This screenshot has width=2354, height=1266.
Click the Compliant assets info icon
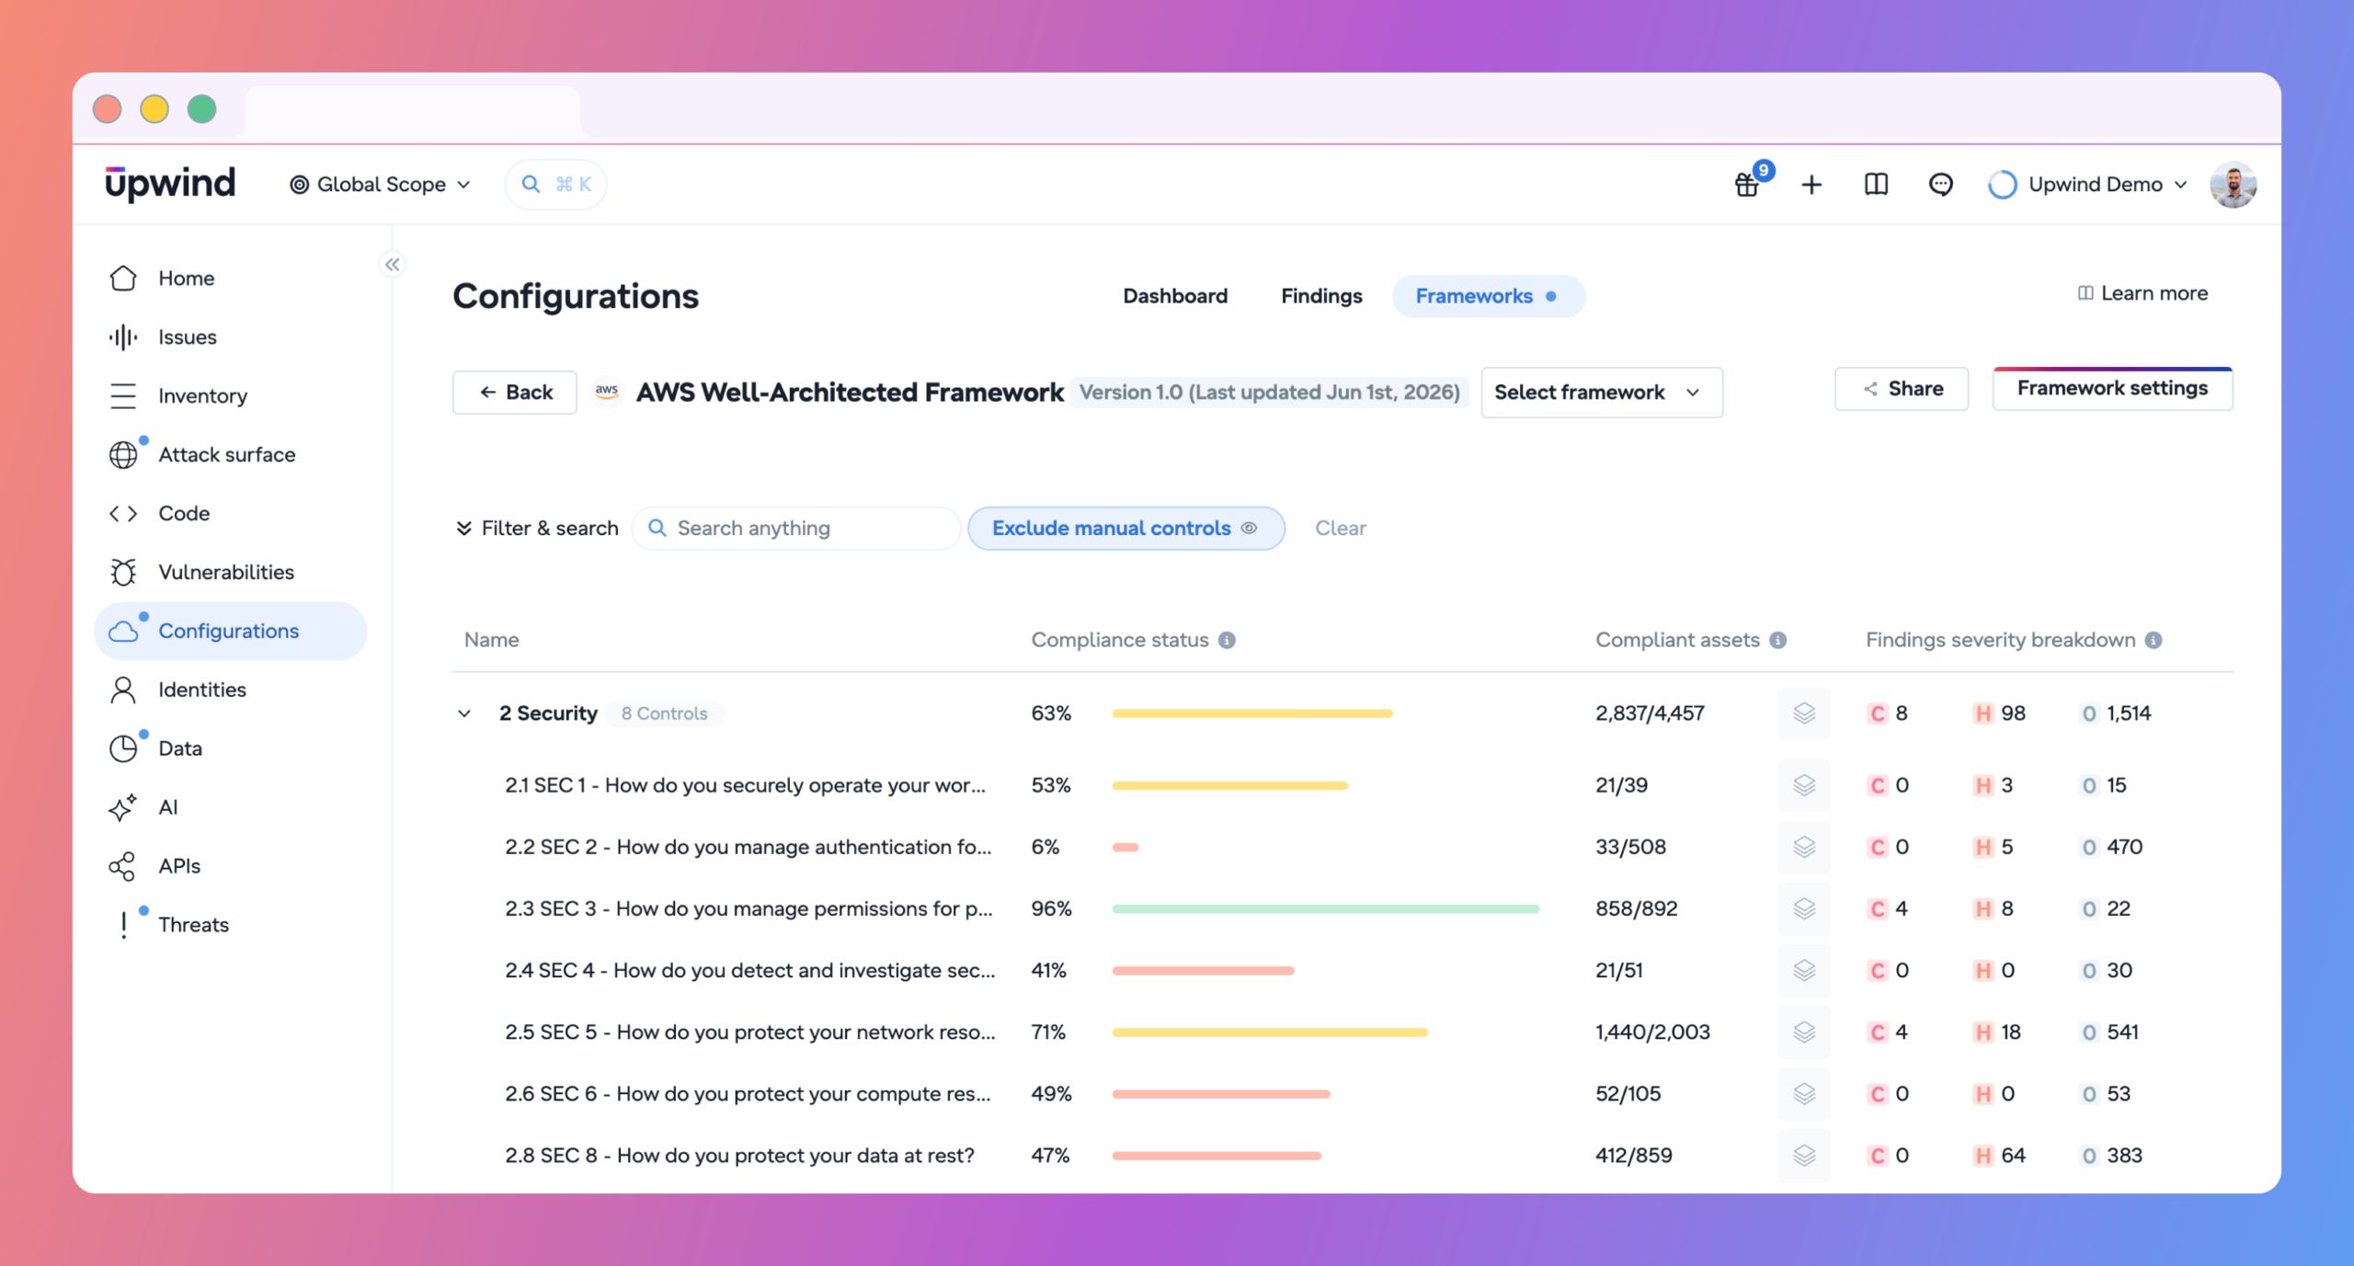1778,640
